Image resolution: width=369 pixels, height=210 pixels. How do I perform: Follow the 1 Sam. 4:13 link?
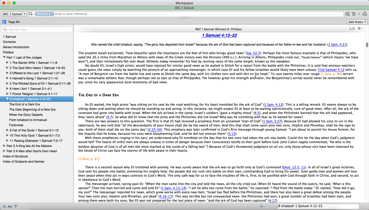tap(273, 105)
